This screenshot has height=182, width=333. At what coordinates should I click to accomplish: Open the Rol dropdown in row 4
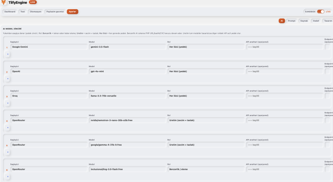pos(206,120)
